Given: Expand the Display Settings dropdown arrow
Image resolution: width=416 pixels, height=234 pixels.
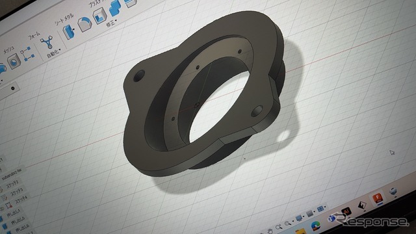Looking at the screenshot, I should [x=304, y=216].
